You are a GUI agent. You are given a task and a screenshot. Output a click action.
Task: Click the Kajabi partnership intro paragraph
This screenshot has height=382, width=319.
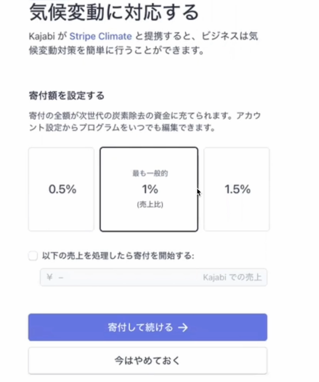click(144, 43)
